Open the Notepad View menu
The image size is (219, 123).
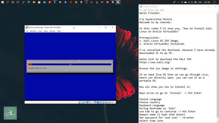(x=157, y=10)
